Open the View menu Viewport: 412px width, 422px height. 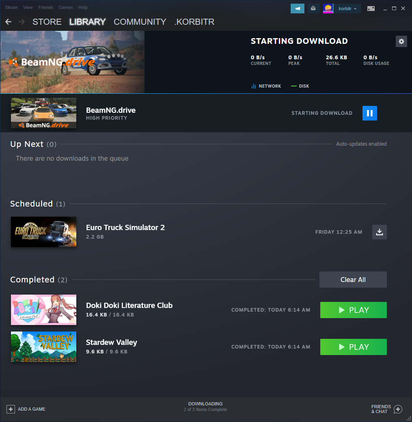tap(28, 7)
